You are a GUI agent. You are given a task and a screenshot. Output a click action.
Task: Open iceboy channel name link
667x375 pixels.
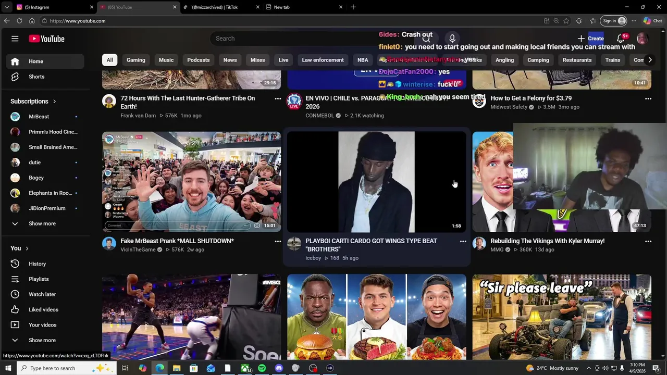point(313,258)
